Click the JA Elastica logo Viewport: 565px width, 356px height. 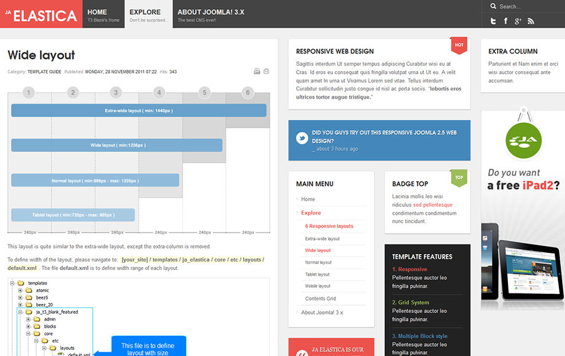41,14
